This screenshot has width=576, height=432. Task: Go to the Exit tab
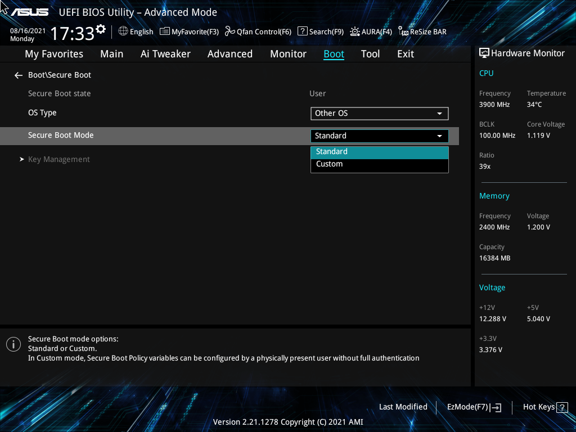pos(406,54)
